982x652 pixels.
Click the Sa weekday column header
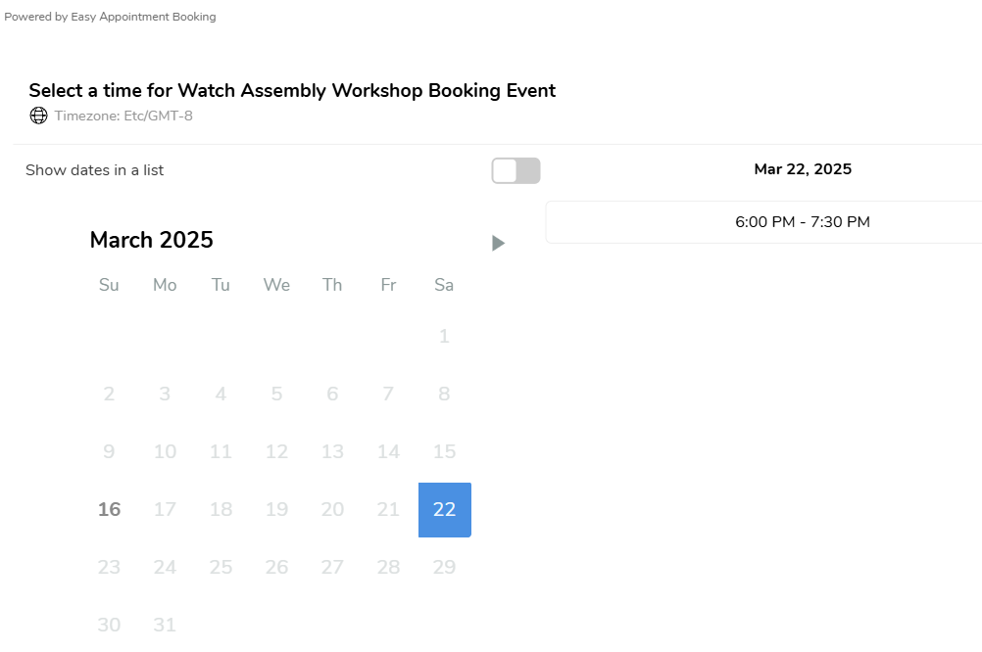coord(444,285)
